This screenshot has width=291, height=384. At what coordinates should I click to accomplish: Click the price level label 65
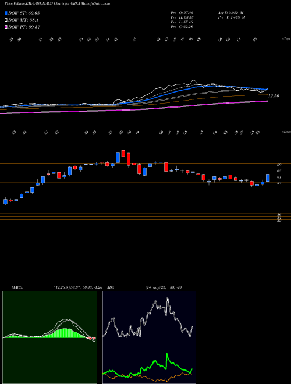click(279, 171)
